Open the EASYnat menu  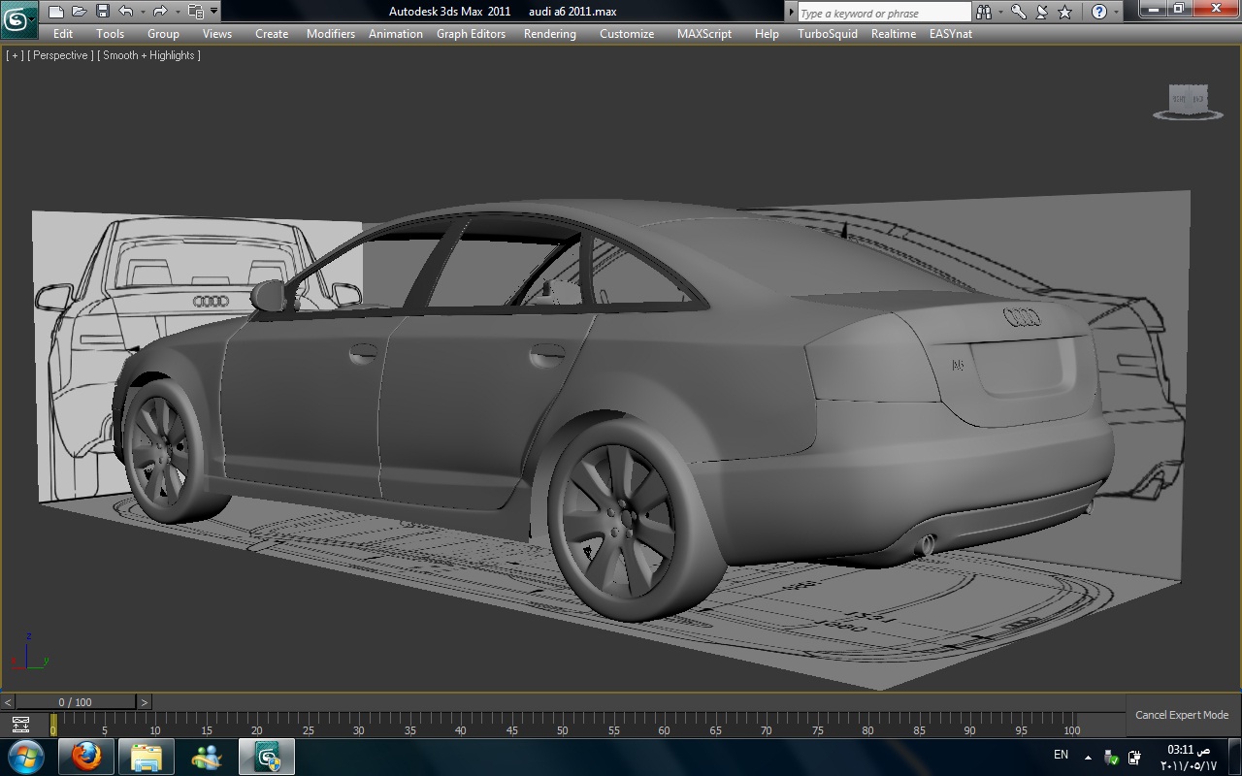coord(951,33)
